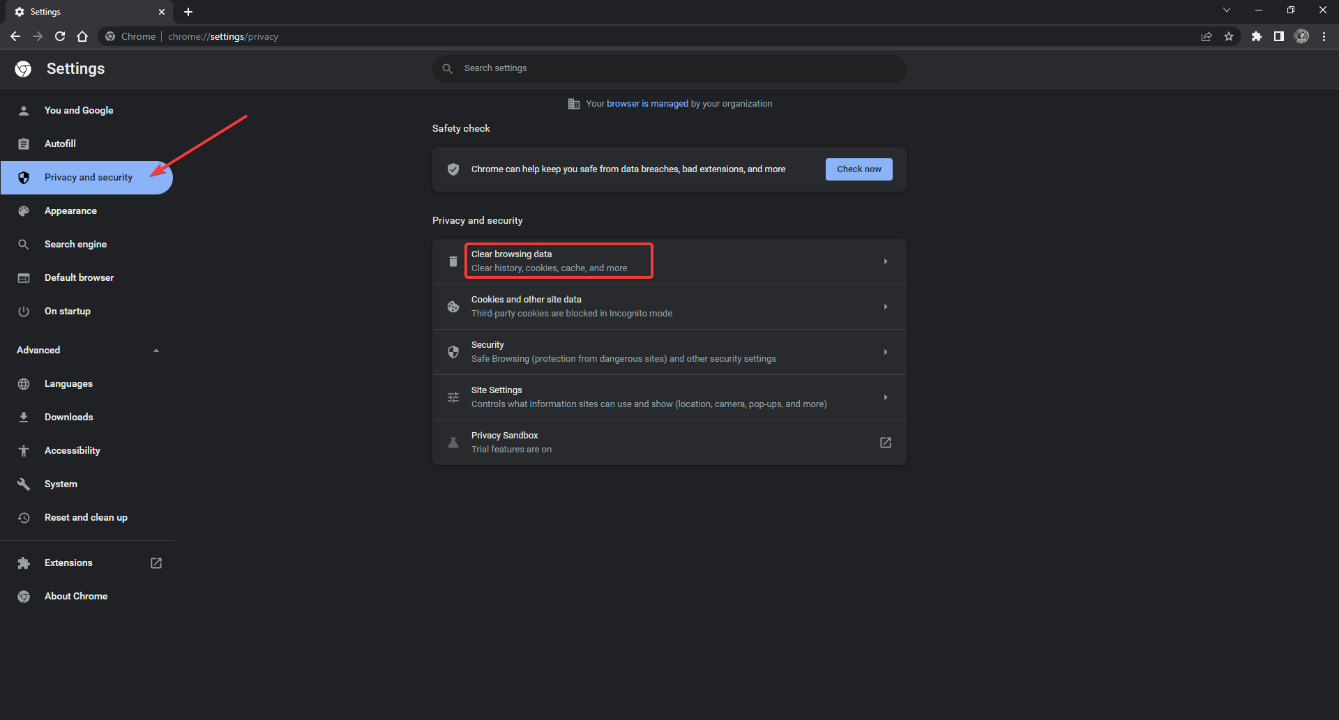Click the home icon in toolbar

coord(82,36)
